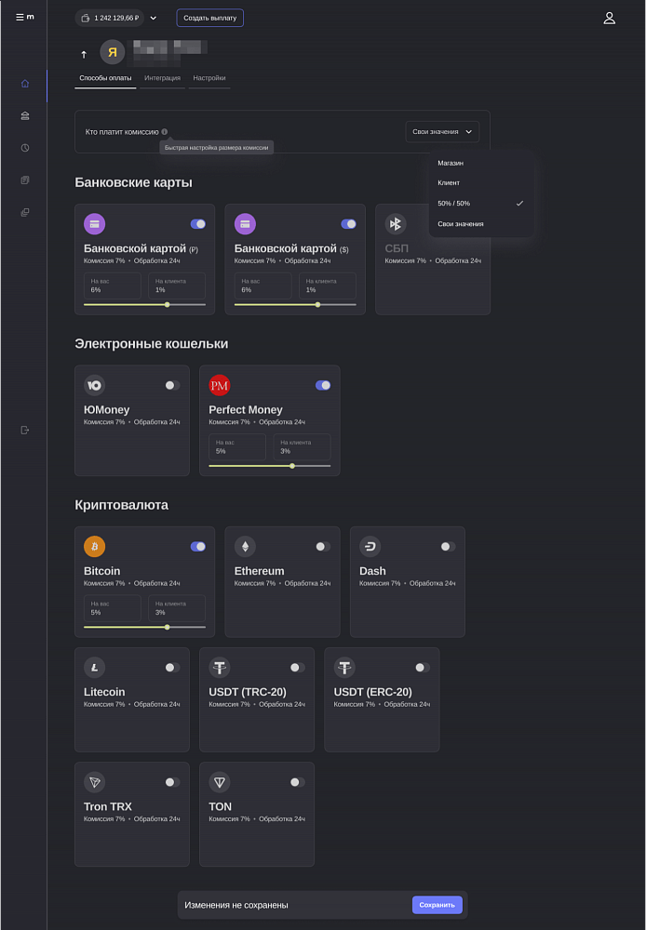646x930 pixels.
Task: Click the hamburger menu icon
Action: click(20, 18)
